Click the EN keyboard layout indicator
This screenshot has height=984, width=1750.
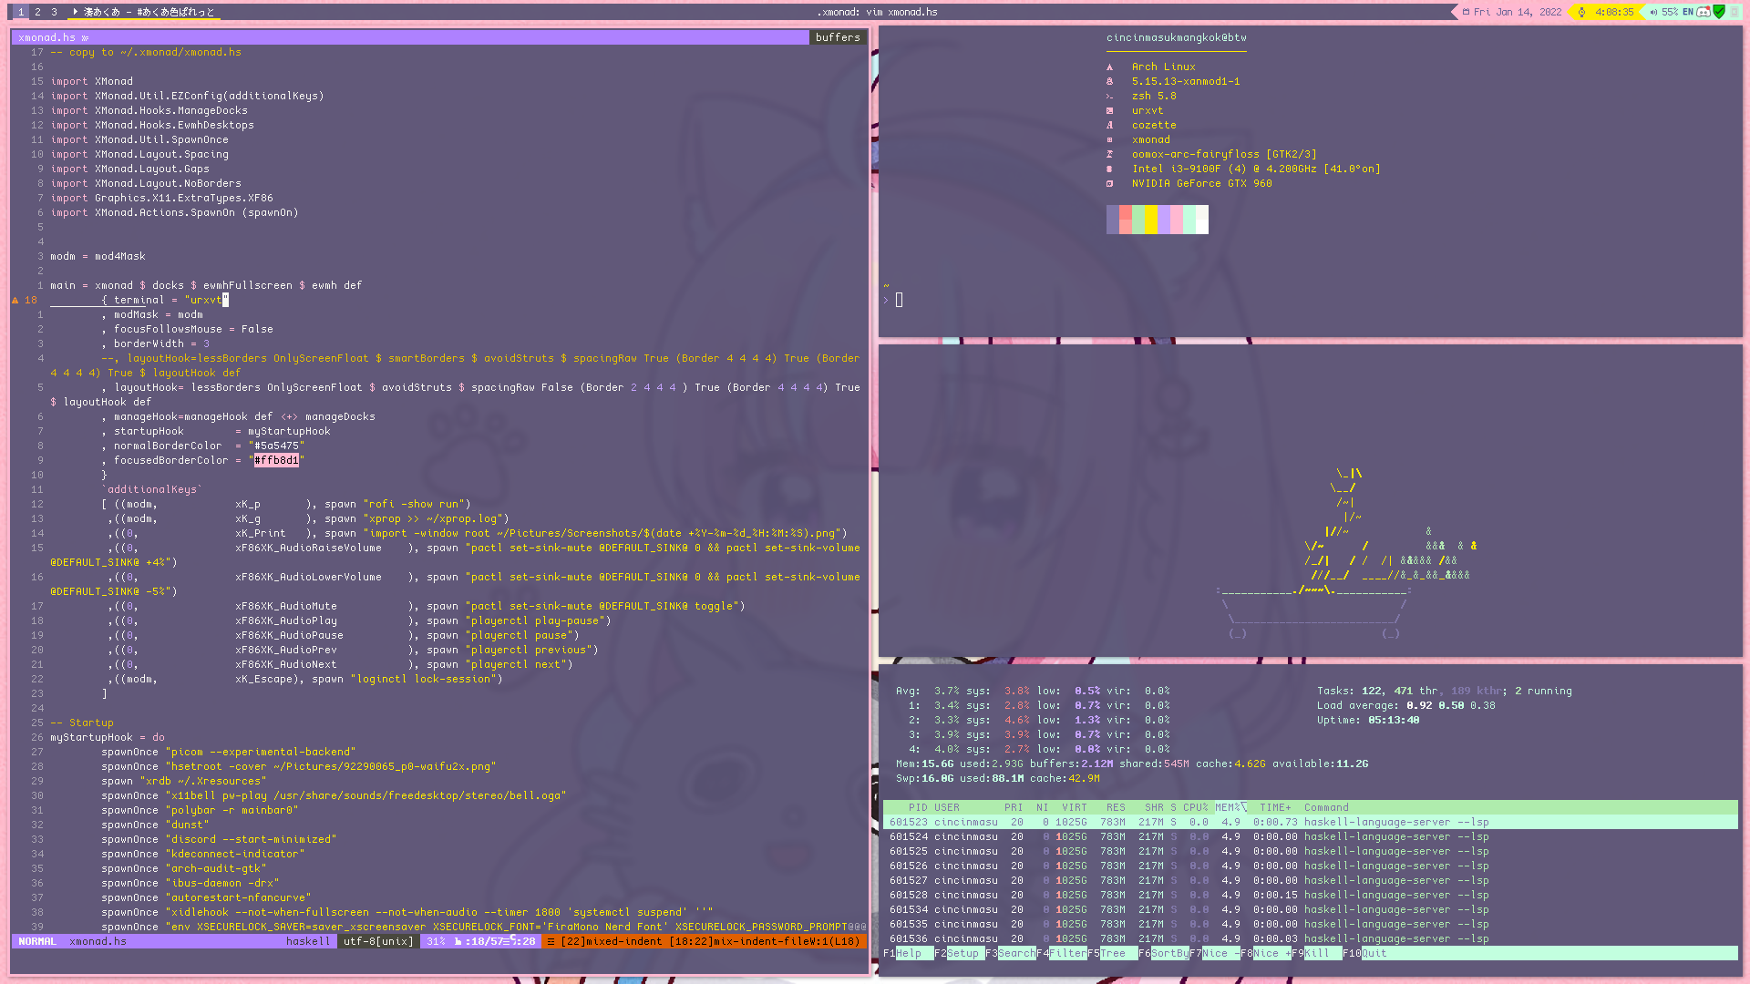(x=1688, y=12)
